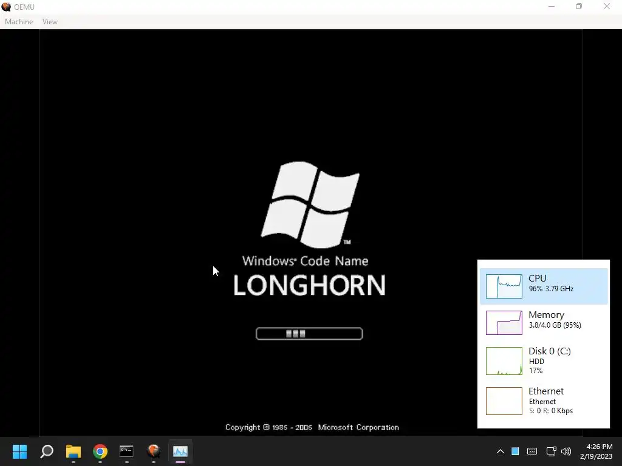Screen dimensions: 622x466
Task: Click the Windows Code Name text
Action: coord(305,261)
